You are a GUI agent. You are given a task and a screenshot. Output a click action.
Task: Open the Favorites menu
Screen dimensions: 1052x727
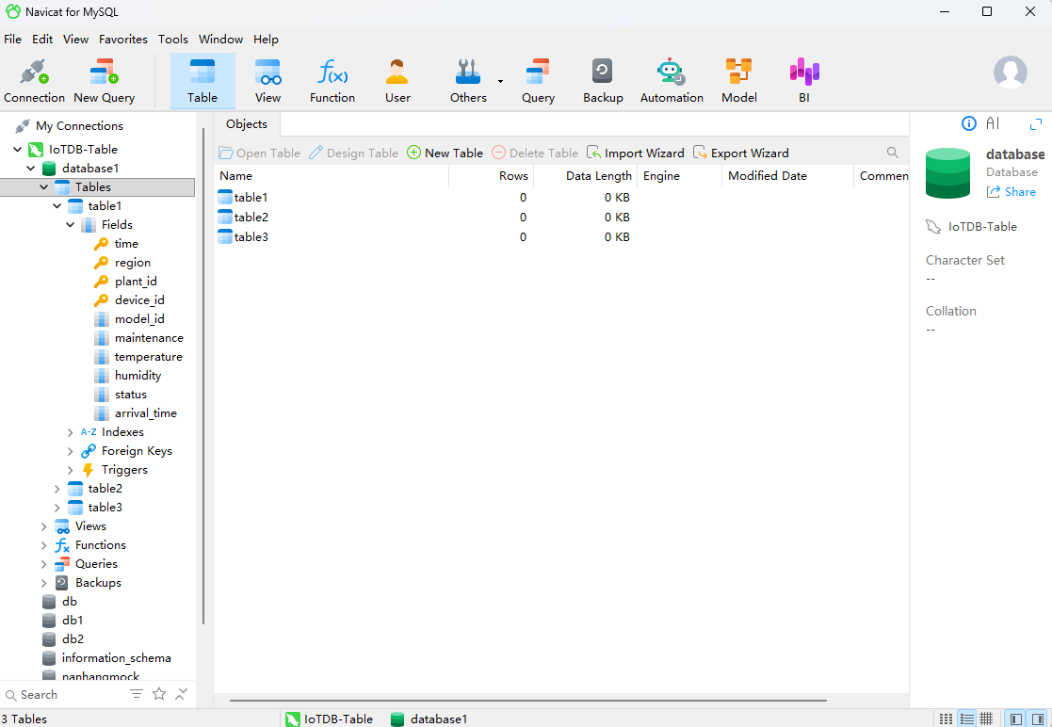pyautogui.click(x=122, y=40)
